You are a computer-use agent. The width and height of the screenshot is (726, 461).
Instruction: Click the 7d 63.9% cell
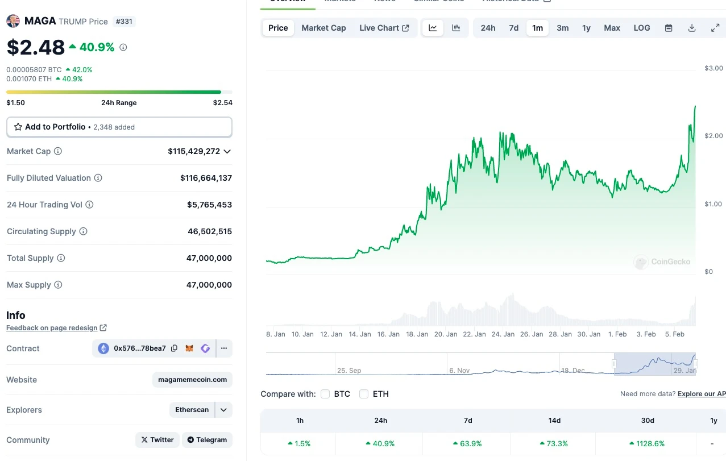[x=468, y=443]
